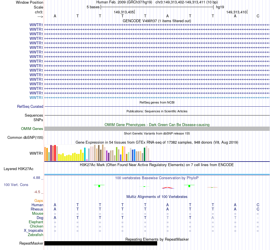Click the Chicken species label
The height and width of the screenshot is (250, 270).
click(x=36, y=226)
